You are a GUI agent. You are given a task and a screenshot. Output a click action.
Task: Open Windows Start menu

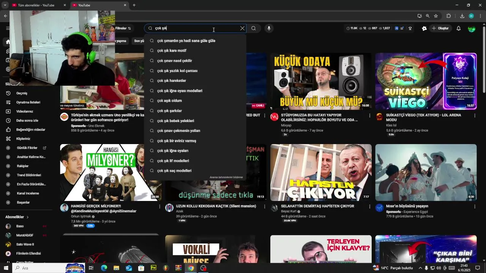[x=6, y=268]
